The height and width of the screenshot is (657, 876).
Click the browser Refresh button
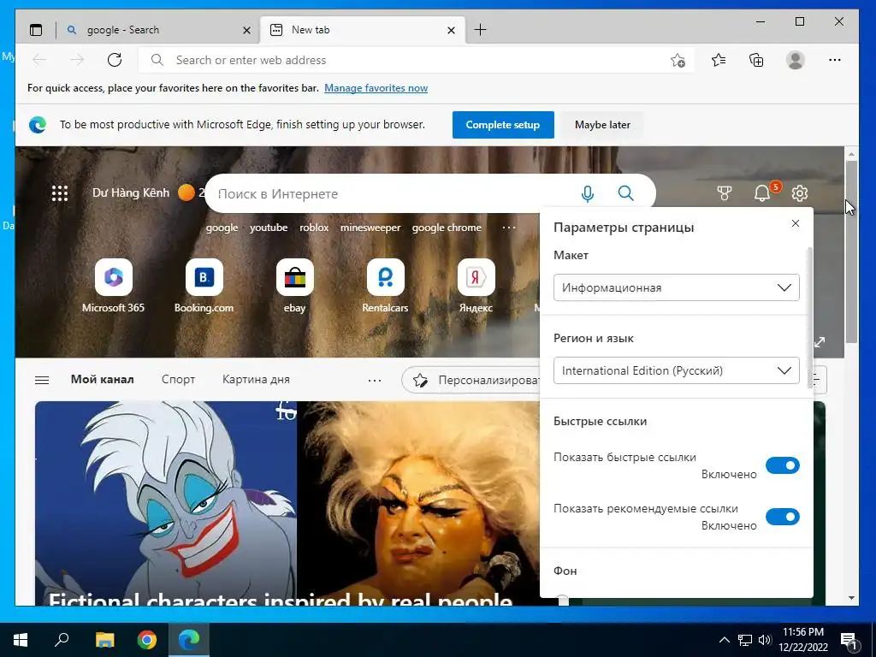(115, 60)
